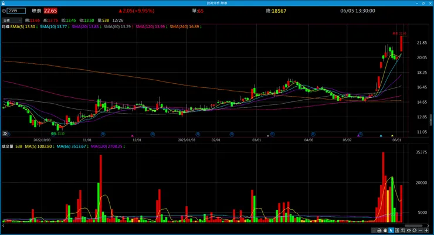The image size is (434, 235).
Task: Open the chart period dropdown under 2399
Action: (12, 20)
